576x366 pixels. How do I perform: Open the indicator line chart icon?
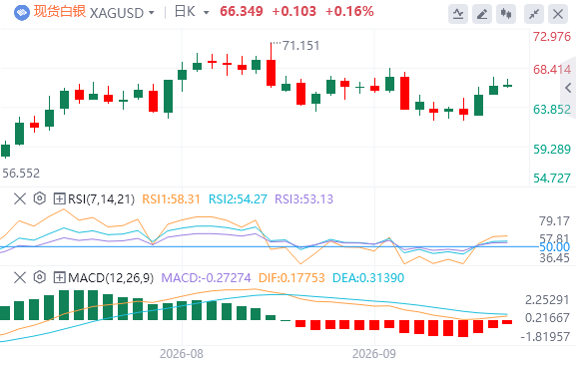[x=458, y=14]
